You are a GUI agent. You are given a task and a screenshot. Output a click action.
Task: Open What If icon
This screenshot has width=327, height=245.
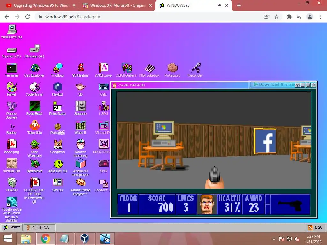(80, 127)
